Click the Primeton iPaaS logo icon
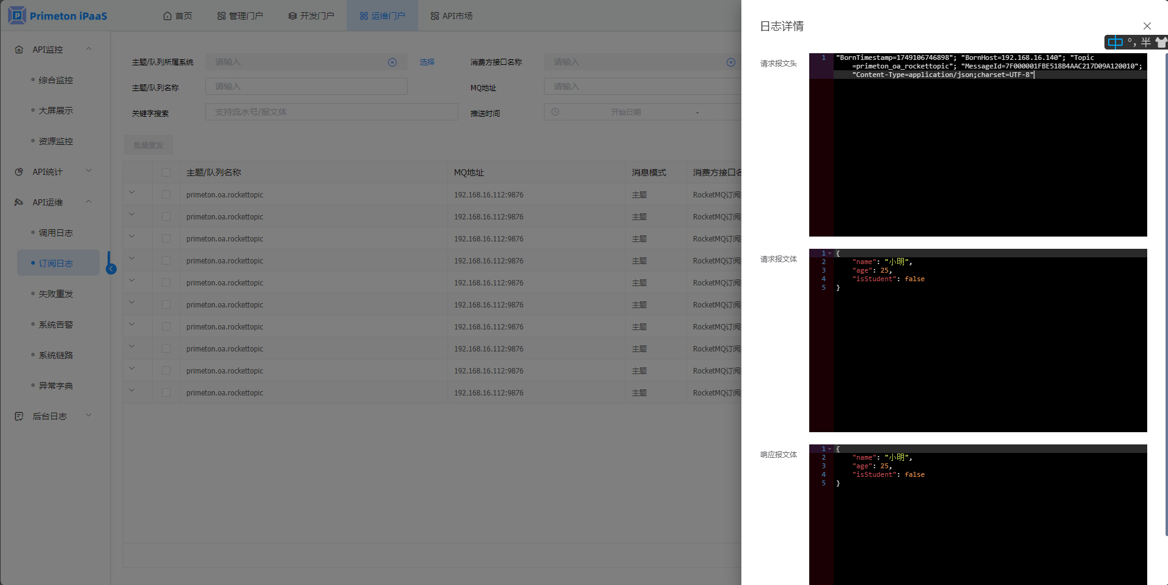Viewport: 1168px width, 585px height. coord(17,15)
